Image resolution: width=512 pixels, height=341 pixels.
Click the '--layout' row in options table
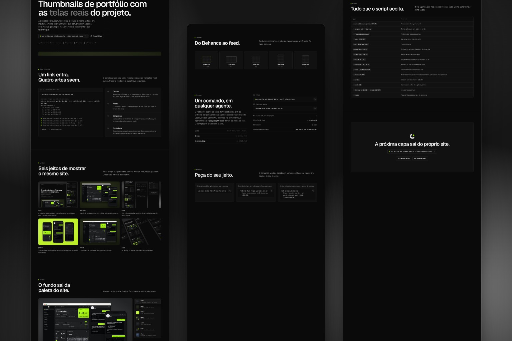click(x=412, y=29)
